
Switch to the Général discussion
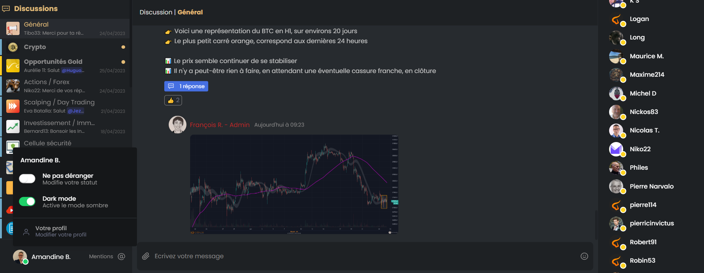65,28
